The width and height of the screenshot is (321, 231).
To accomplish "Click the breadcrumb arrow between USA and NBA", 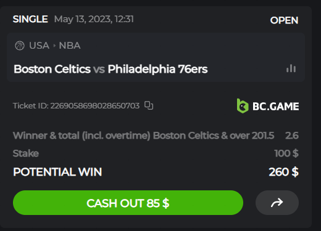I will point(54,46).
